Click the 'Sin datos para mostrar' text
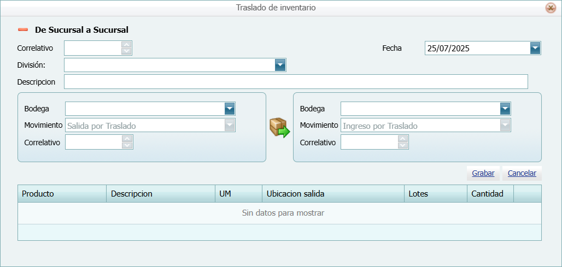Viewport: 562px width, 267px height. point(283,213)
